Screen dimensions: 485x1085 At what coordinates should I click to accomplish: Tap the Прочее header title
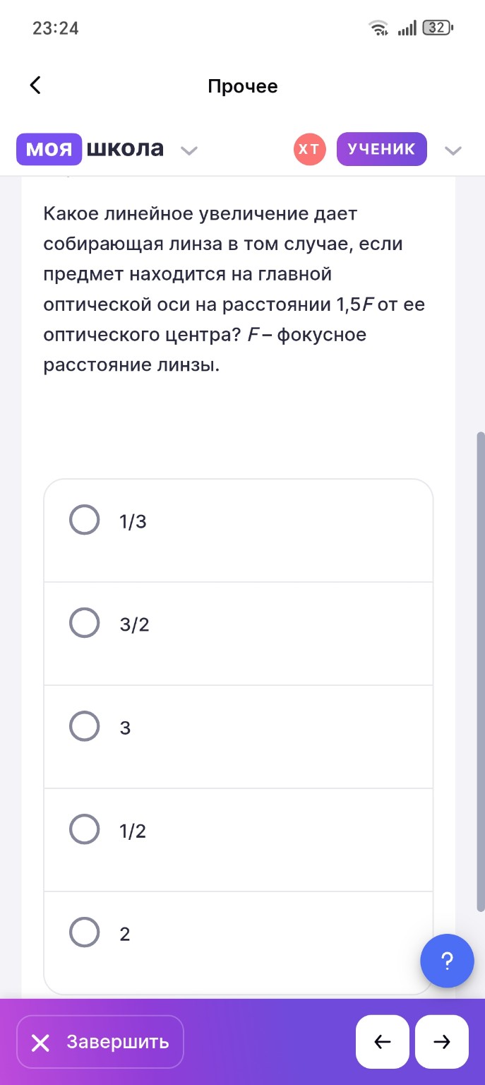pyautogui.click(x=243, y=86)
